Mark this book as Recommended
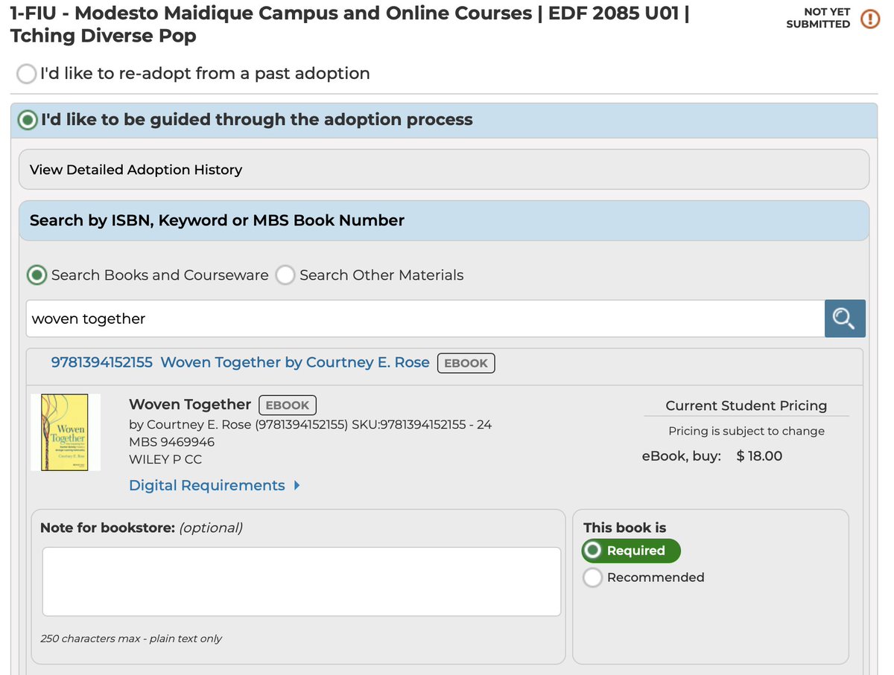 [x=592, y=578]
